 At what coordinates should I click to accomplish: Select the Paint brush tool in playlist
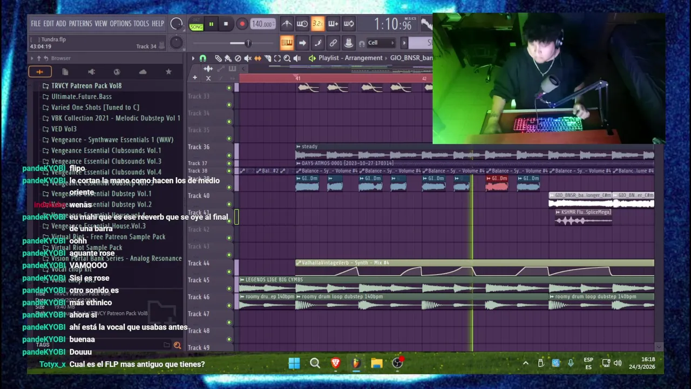(228, 58)
